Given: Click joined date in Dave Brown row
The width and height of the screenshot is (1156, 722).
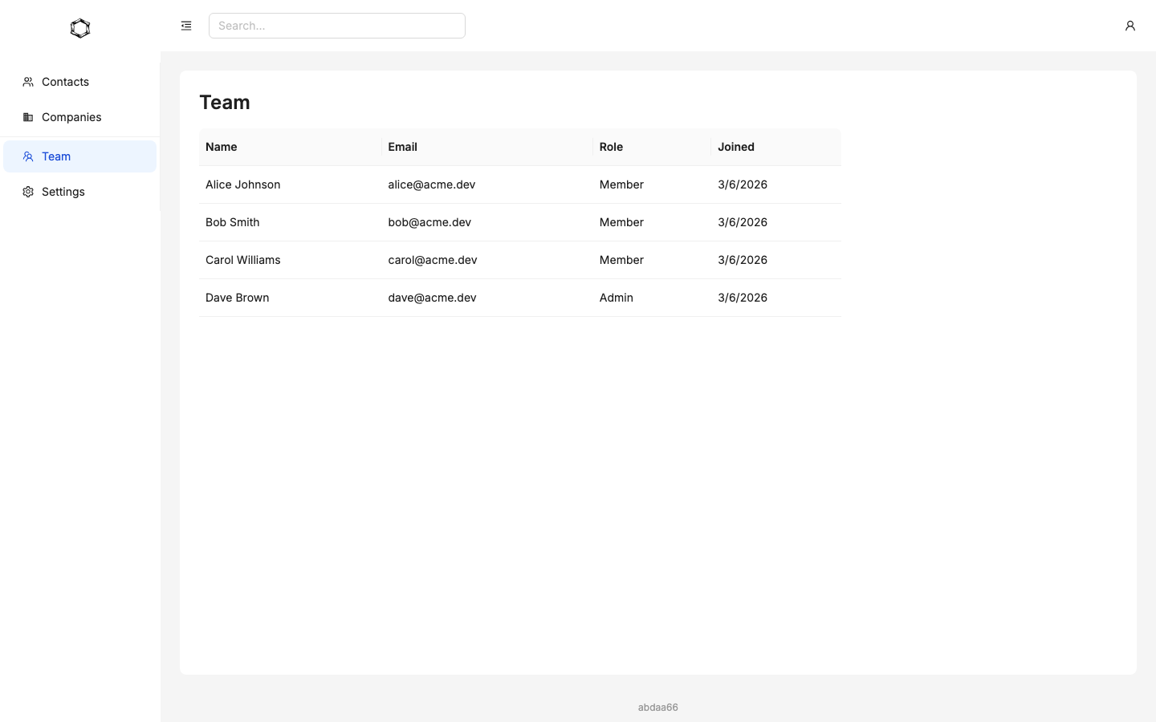Looking at the screenshot, I should (743, 298).
